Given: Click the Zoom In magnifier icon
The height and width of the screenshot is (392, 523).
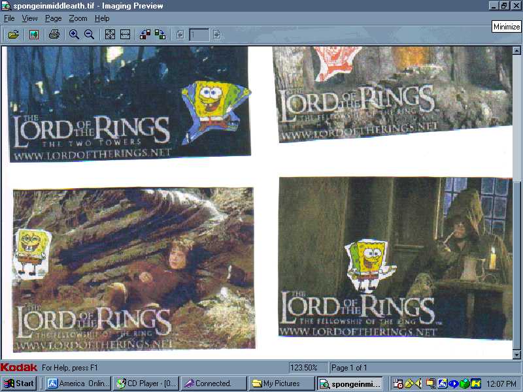Looking at the screenshot, I should [74, 35].
